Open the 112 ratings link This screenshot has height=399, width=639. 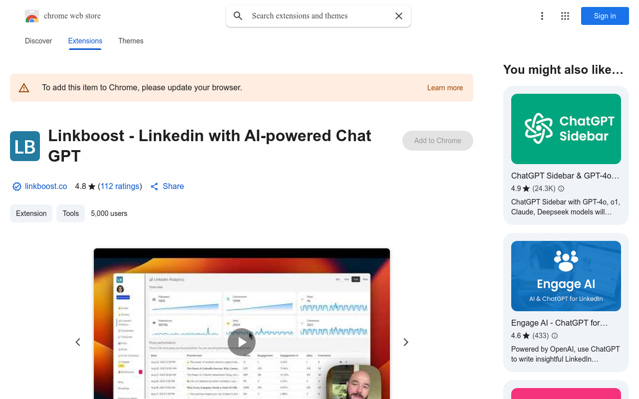pos(120,187)
